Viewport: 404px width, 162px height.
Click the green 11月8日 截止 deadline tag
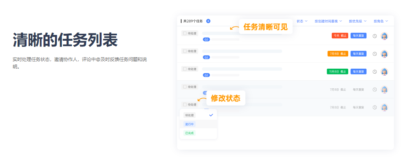point(337,71)
